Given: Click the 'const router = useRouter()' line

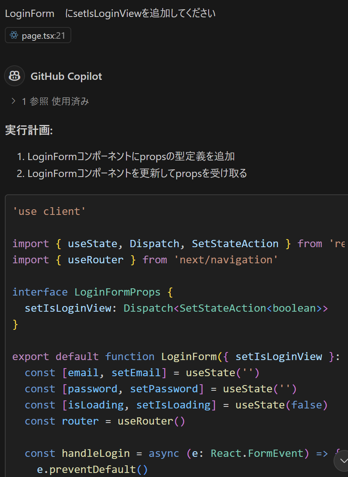Looking at the screenshot, I should 105,421.
